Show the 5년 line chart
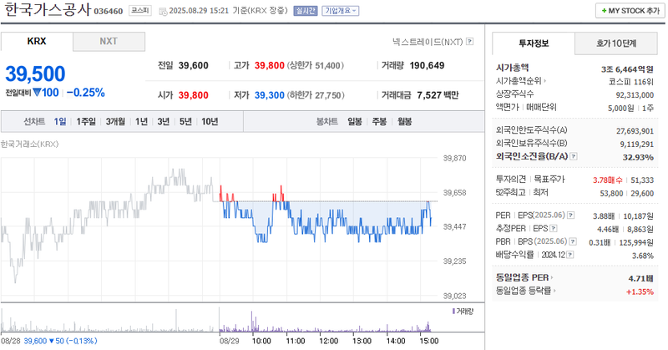This screenshot has height=350, width=668. pyautogui.click(x=185, y=121)
